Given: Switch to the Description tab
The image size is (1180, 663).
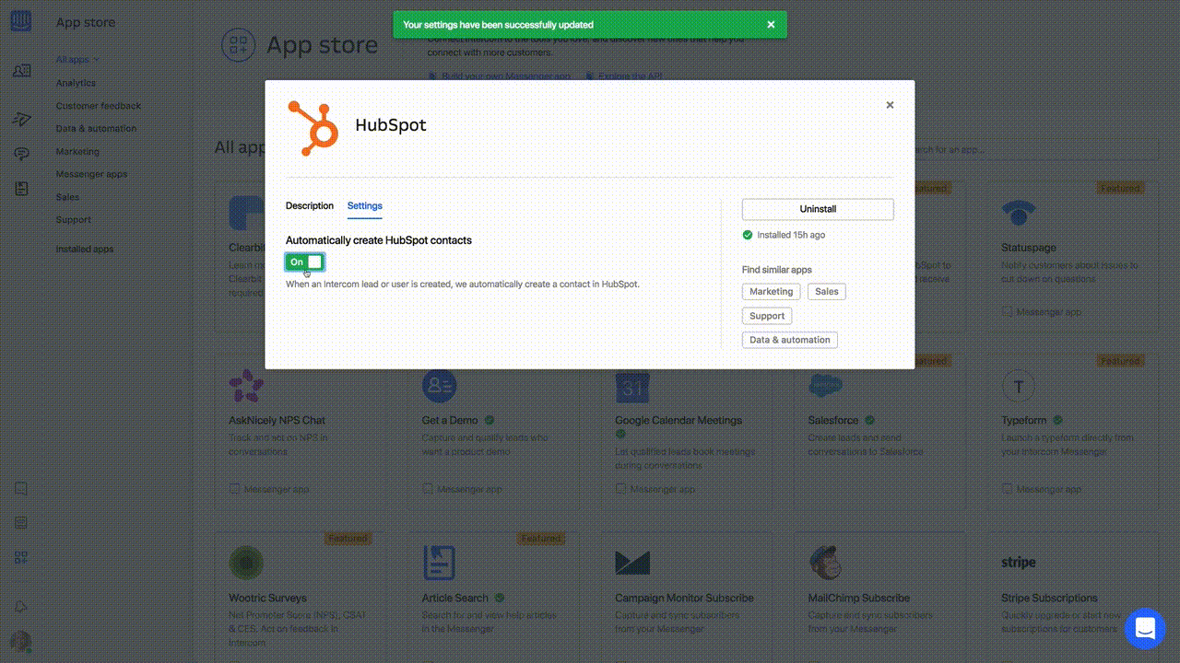Looking at the screenshot, I should point(309,205).
